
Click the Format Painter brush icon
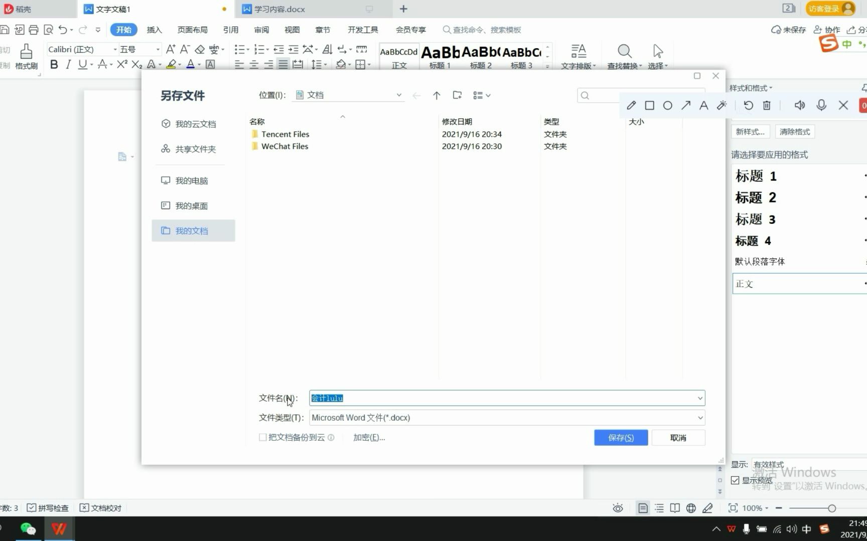pyautogui.click(x=26, y=51)
